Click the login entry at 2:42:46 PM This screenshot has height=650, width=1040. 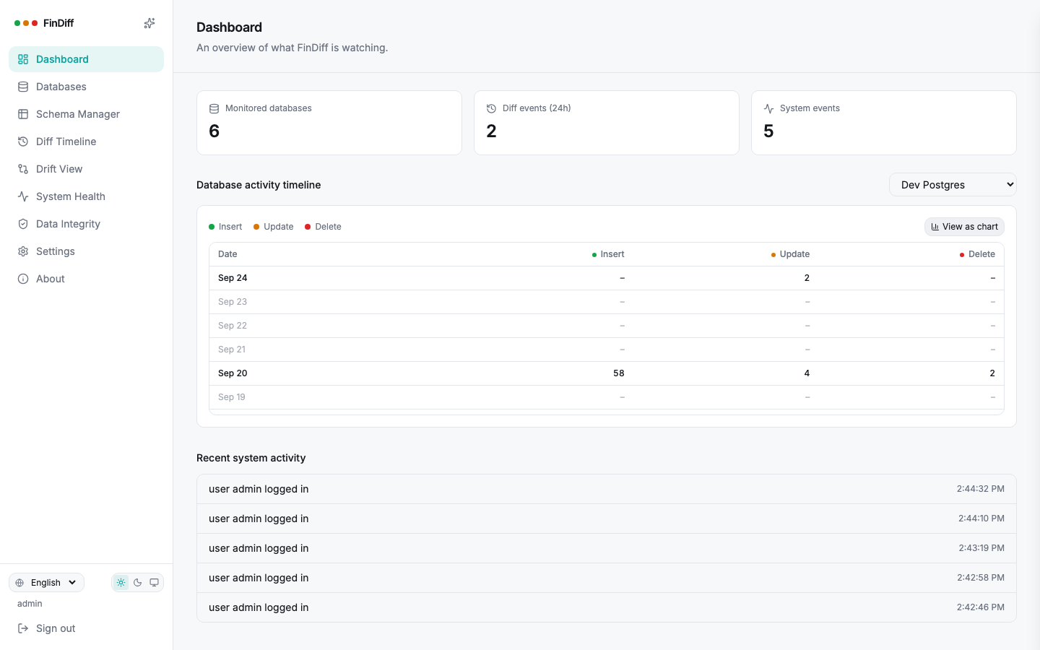pos(607,607)
